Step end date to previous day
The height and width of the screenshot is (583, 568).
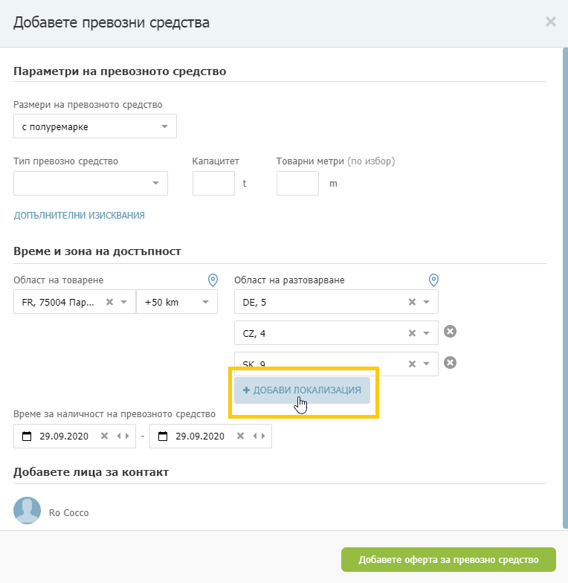pos(255,436)
